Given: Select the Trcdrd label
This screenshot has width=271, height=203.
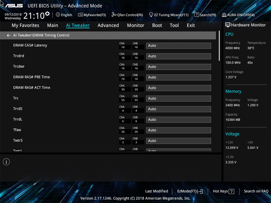Looking at the screenshot, I should (19, 56).
